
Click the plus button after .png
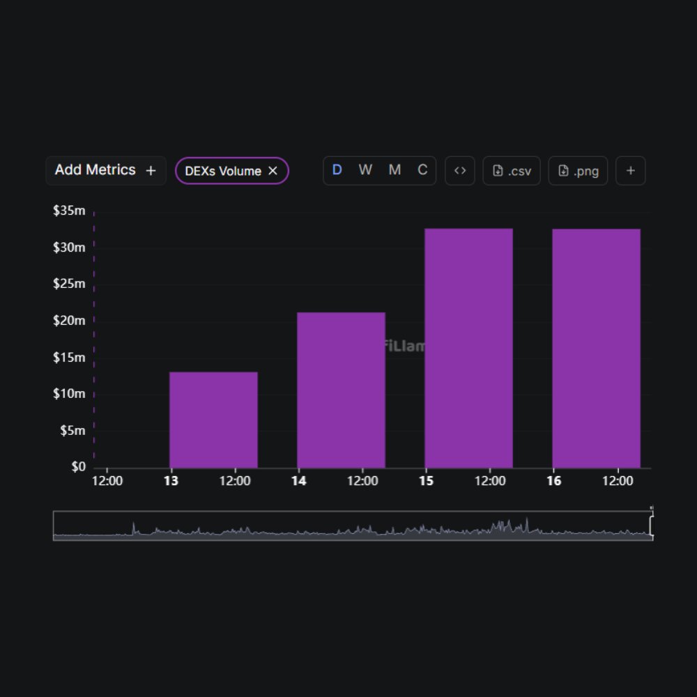[631, 171]
